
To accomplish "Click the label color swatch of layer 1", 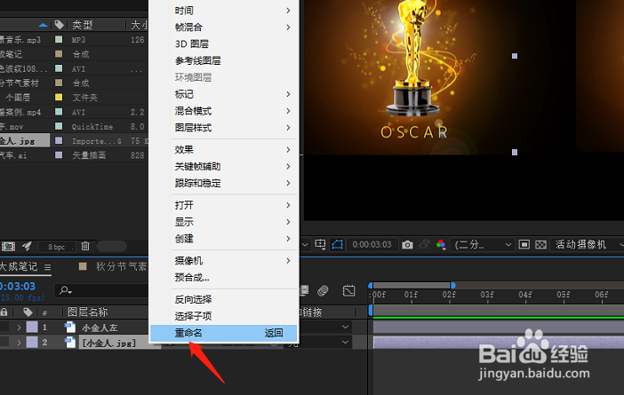I will tap(32, 327).
